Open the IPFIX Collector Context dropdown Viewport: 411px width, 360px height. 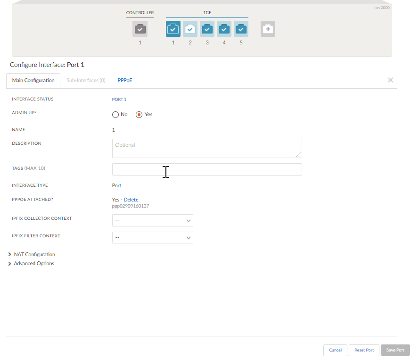[153, 220]
